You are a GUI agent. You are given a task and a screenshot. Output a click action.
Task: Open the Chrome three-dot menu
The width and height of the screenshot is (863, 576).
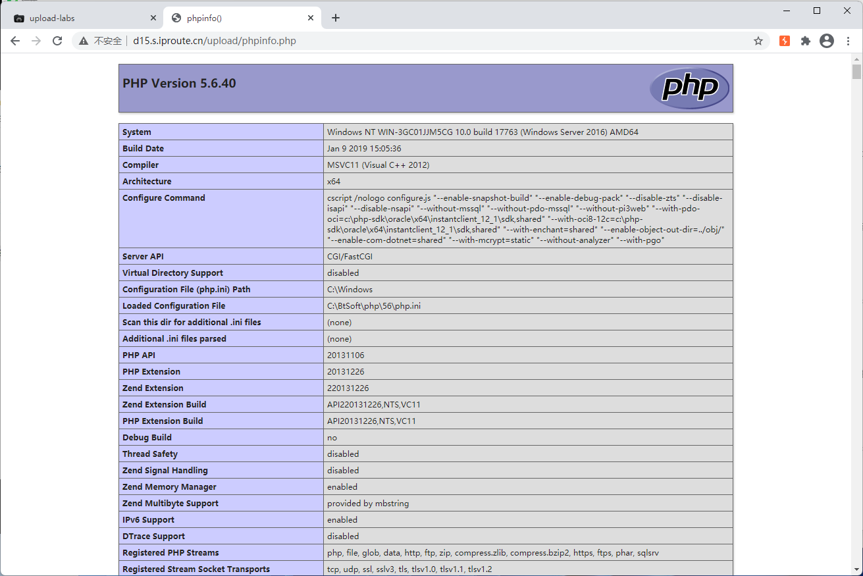pos(847,41)
